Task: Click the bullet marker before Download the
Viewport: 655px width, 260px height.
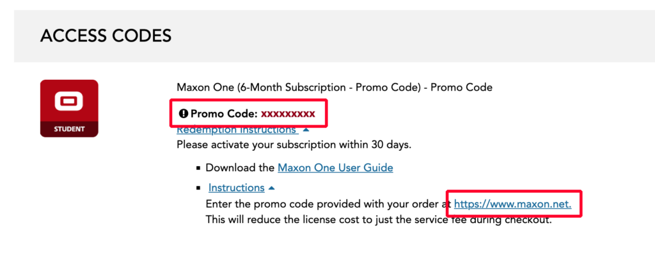Action: coord(198,168)
